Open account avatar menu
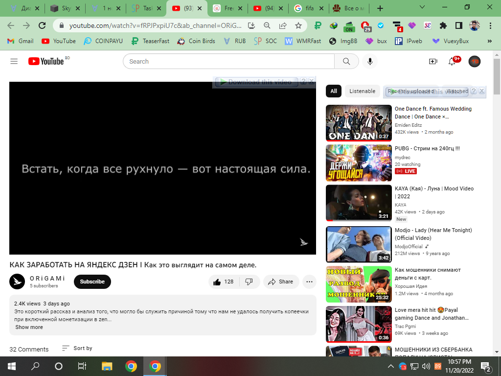 click(x=475, y=61)
